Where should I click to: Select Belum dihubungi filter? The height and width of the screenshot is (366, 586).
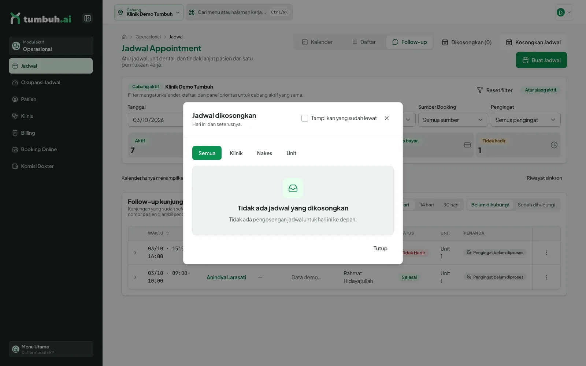click(490, 205)
